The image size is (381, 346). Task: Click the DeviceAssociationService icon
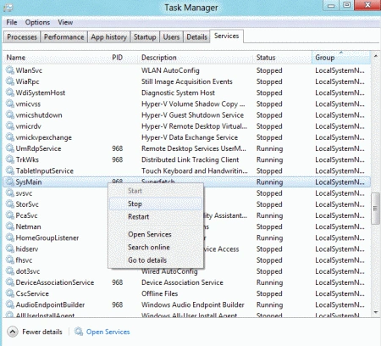coord(10,282)
